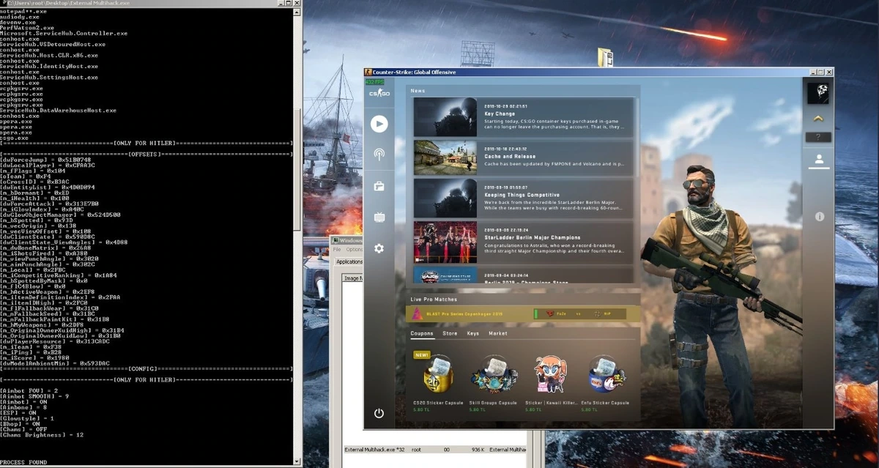Image resolution: width=879 pixels, height=468 pixels.
Task: Open the player avatar at top right
Action: click(817, 93)
